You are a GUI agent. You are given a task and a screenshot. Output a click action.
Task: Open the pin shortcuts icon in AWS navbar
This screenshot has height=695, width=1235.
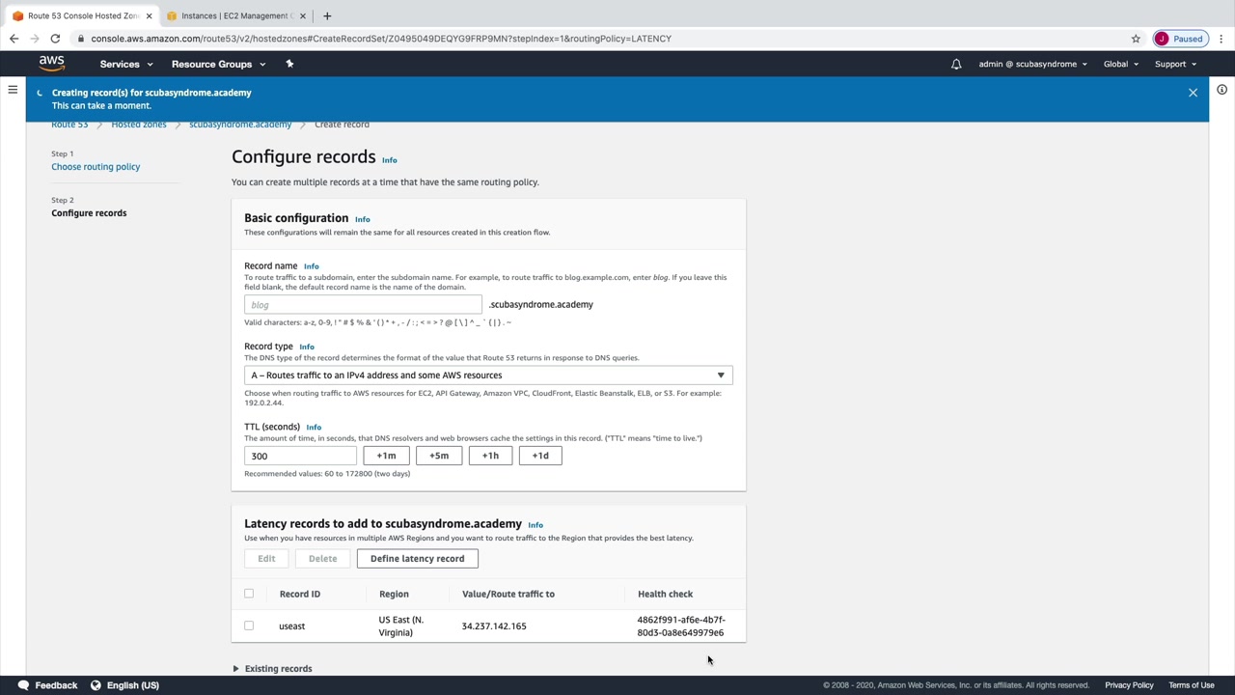[x=289, y=64]
